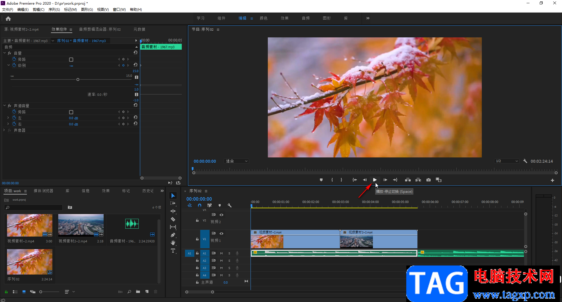Viewport: 562px width, 302px height.
Task: Select the Hand tool
Action: [x=173, y=243]
